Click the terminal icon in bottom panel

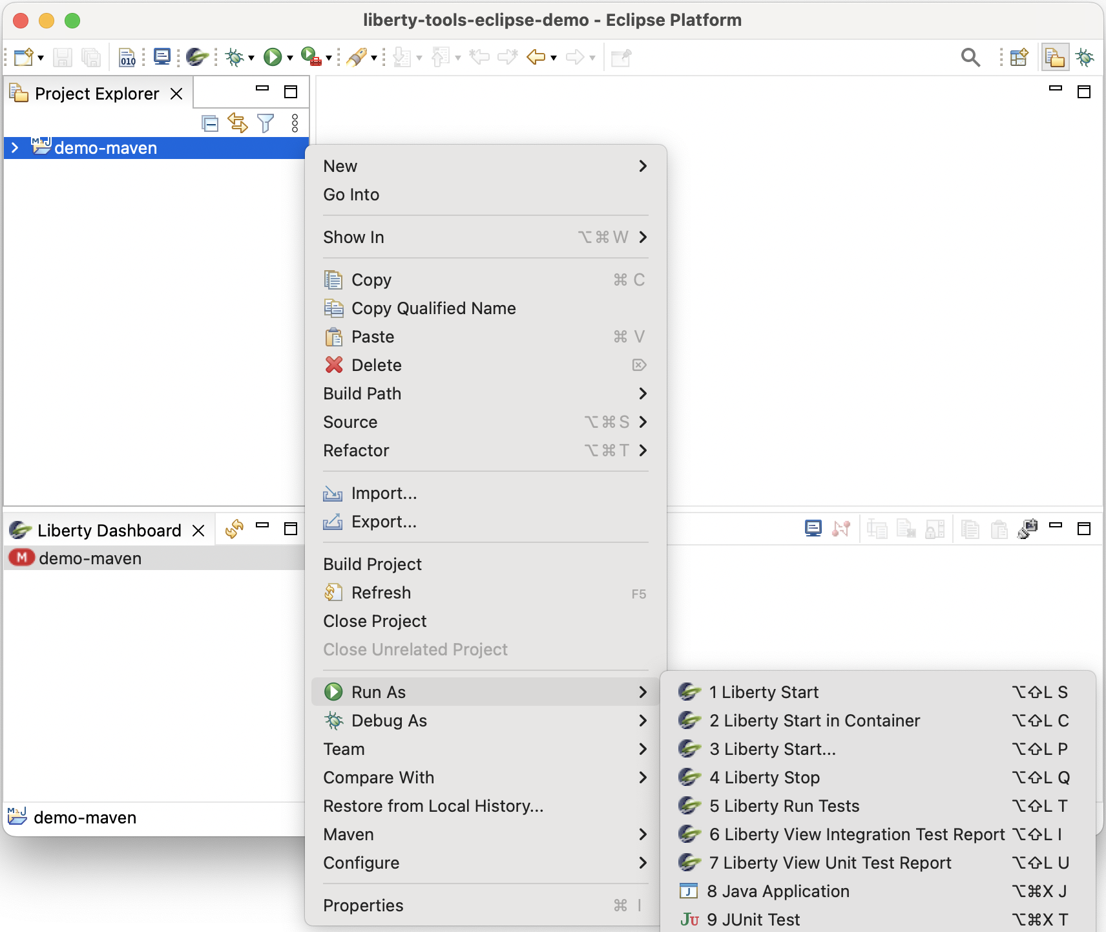tap(813, 529)
